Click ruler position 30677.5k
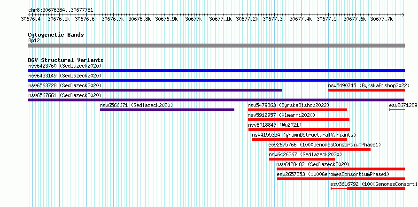The image size is (418, 207). click(328, 19)
